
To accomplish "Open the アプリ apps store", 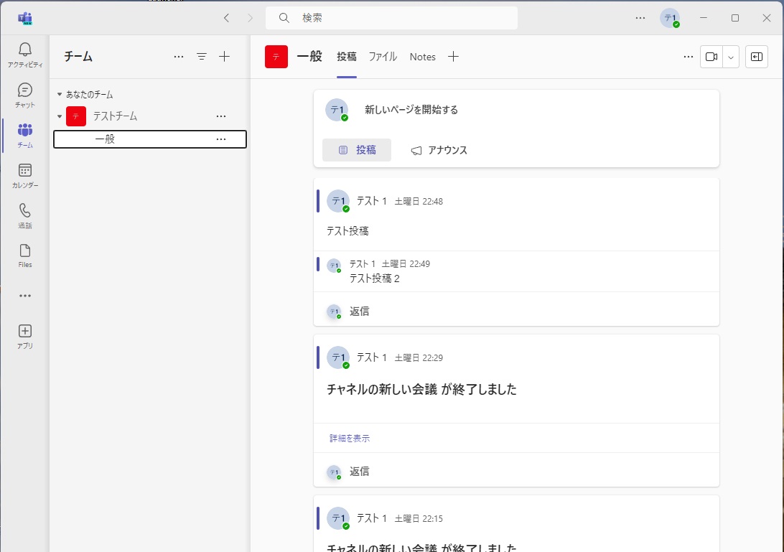I will 25,337.
